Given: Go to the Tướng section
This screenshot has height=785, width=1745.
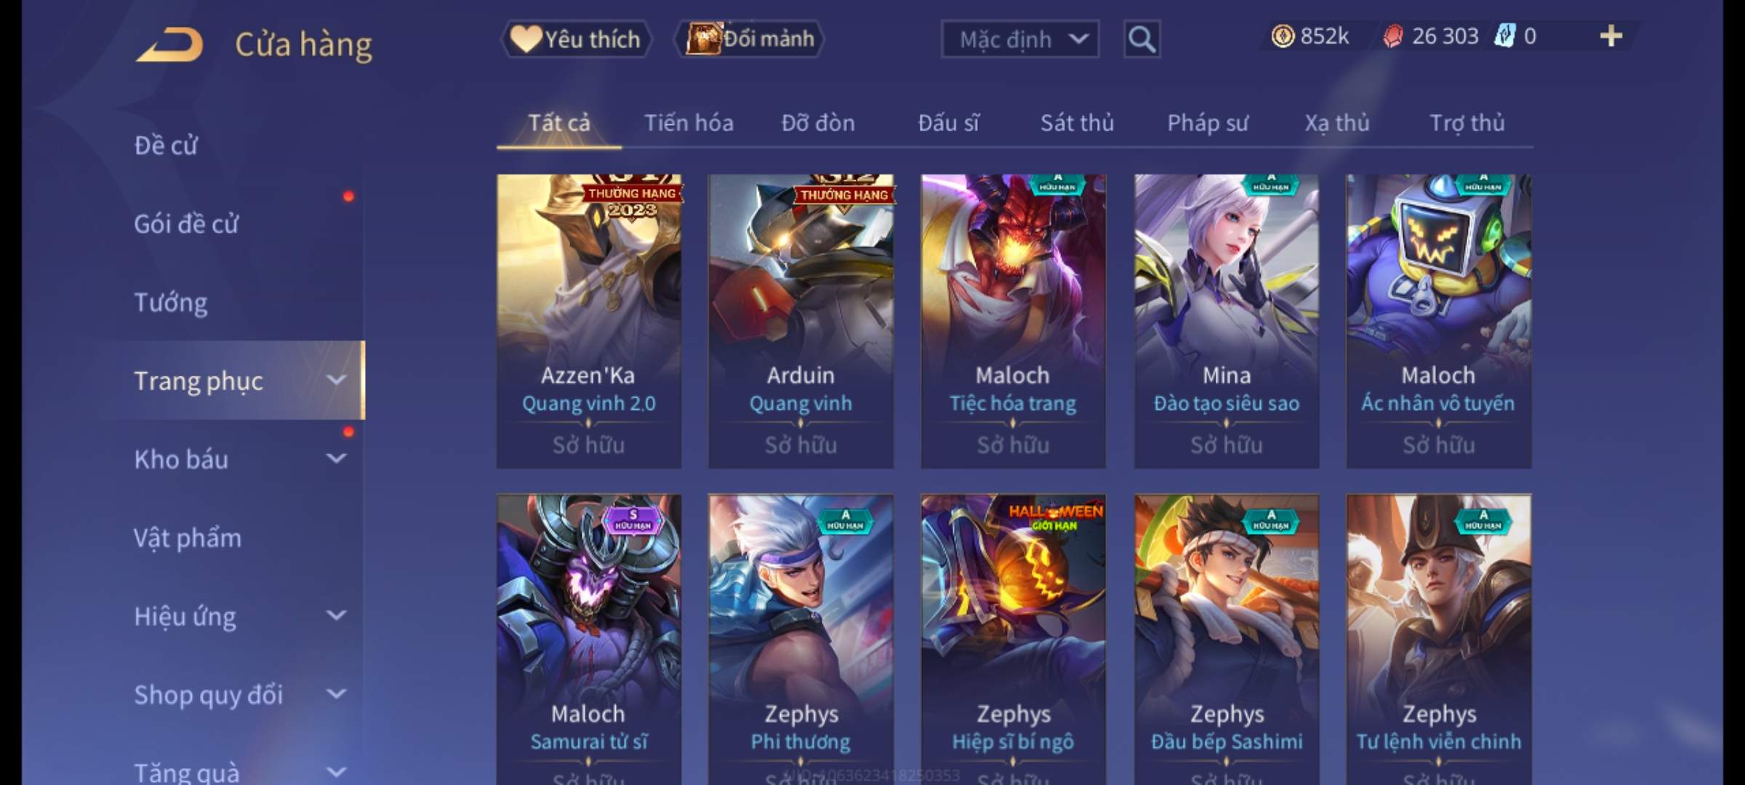Looking at the screenshot, I should pyautogui.click(x=171, y=302).
